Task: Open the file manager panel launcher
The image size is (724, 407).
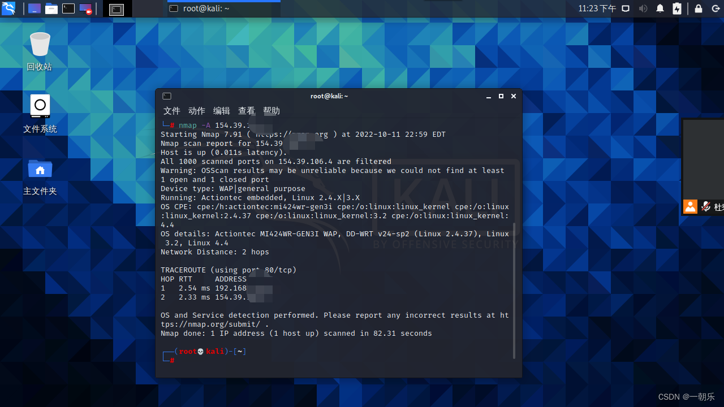Action: (51, 8)
